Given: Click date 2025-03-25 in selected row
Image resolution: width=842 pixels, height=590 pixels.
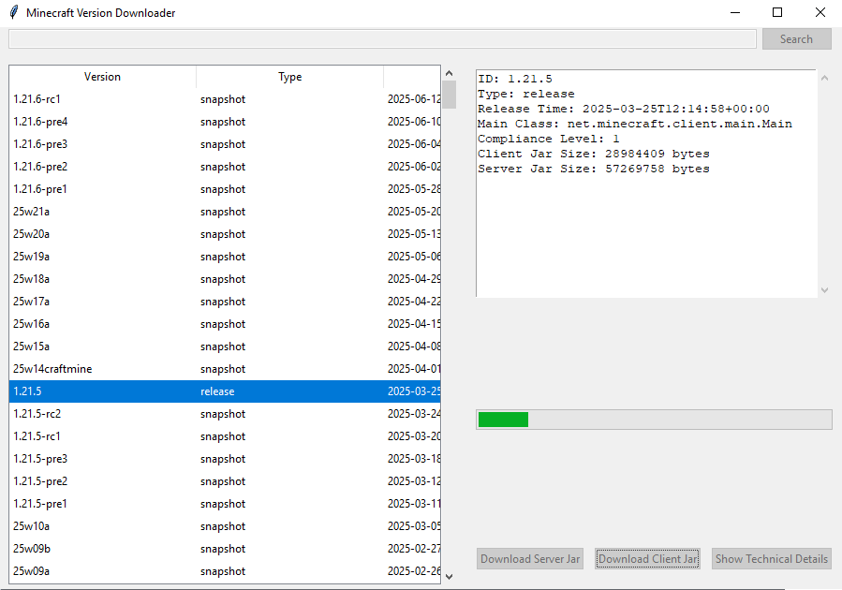Looking at the screenshot, I should pyautogui.click(x=414, y=391).
